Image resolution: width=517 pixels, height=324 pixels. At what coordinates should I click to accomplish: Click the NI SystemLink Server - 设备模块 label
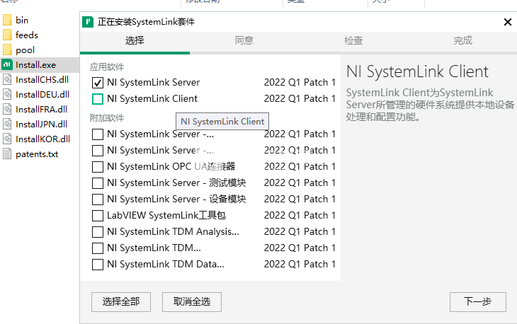pyautogui.click(x=176, y=199)
